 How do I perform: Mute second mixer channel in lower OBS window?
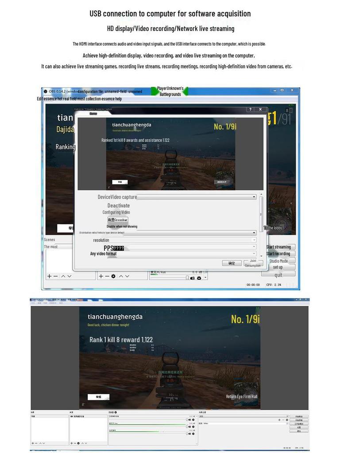[x=189, y=426]
